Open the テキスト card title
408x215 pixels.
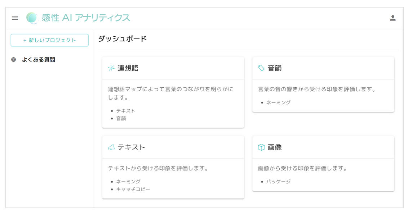(132, 147)
